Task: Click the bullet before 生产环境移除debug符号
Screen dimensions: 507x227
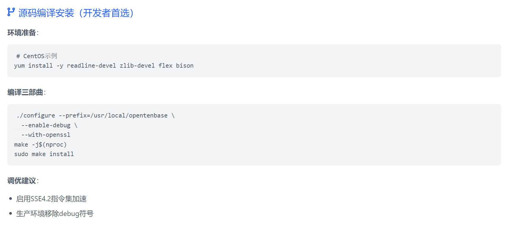Action: tap(11, 213)
